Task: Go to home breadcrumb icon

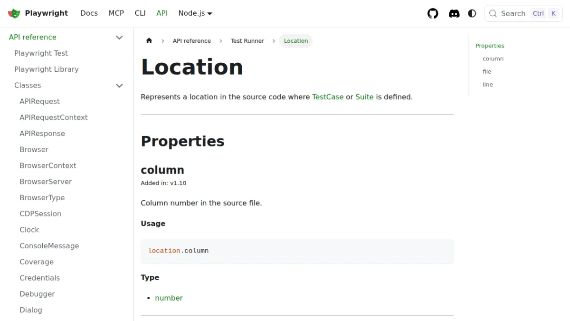Action: (x=149, y=41)
